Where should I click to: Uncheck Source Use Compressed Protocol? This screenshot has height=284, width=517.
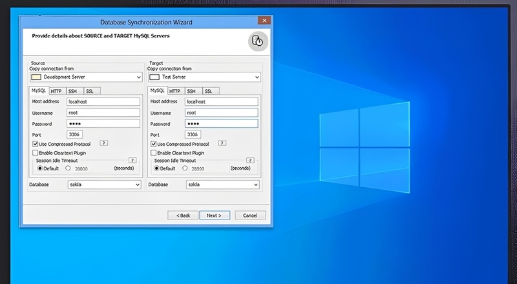(36, 144)
